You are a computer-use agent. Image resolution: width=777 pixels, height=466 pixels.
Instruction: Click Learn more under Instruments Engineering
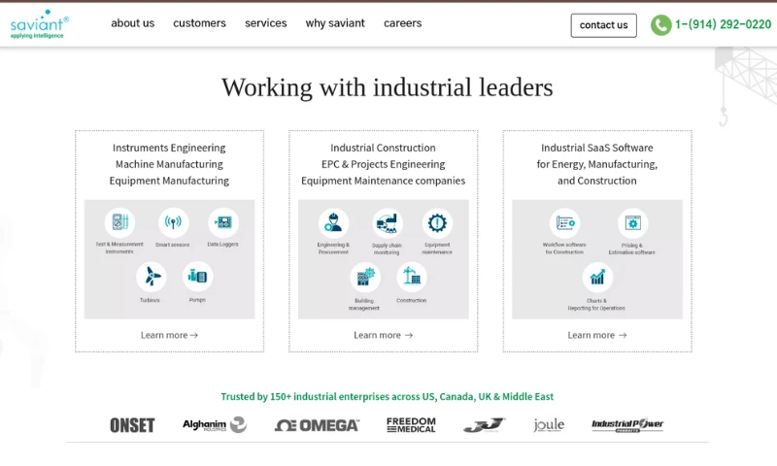point(169,335)
